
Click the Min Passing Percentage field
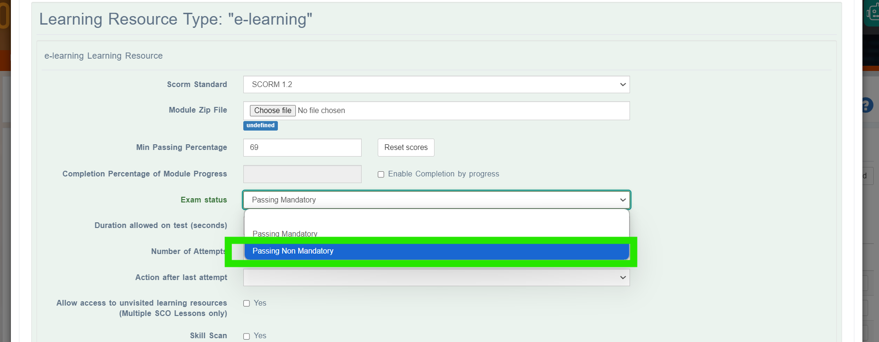coord(302,148)
